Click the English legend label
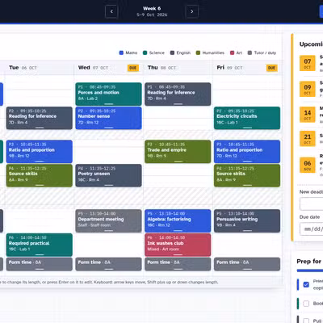The height and width of the screenshot is (323, 323). pos(183,52)
